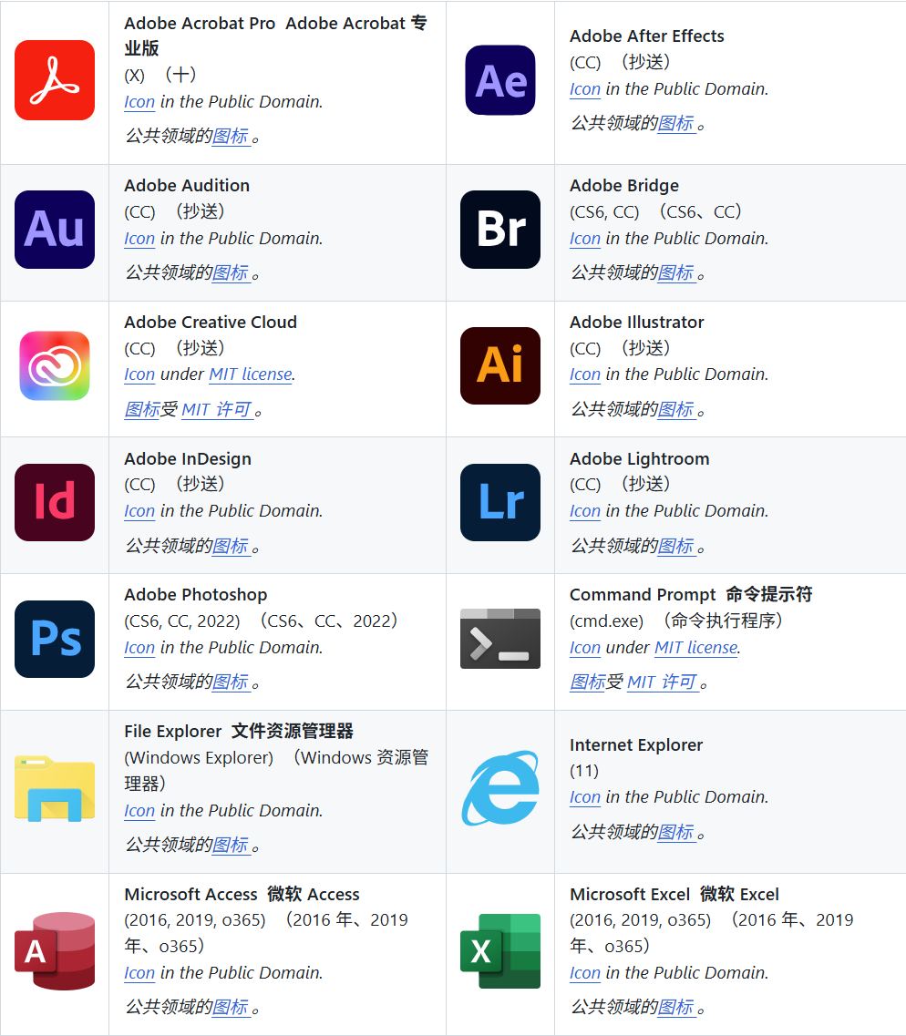Open MIT 许可 link under Adobe Creative Cloud
Screen dimensions: 906x1036
(x=217, y=410)
